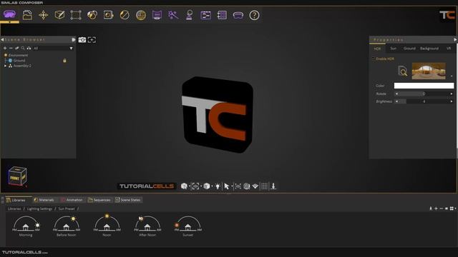Open the help question mark icon
458x257 pixels.
pyautogui.click(x=254, y=15)
